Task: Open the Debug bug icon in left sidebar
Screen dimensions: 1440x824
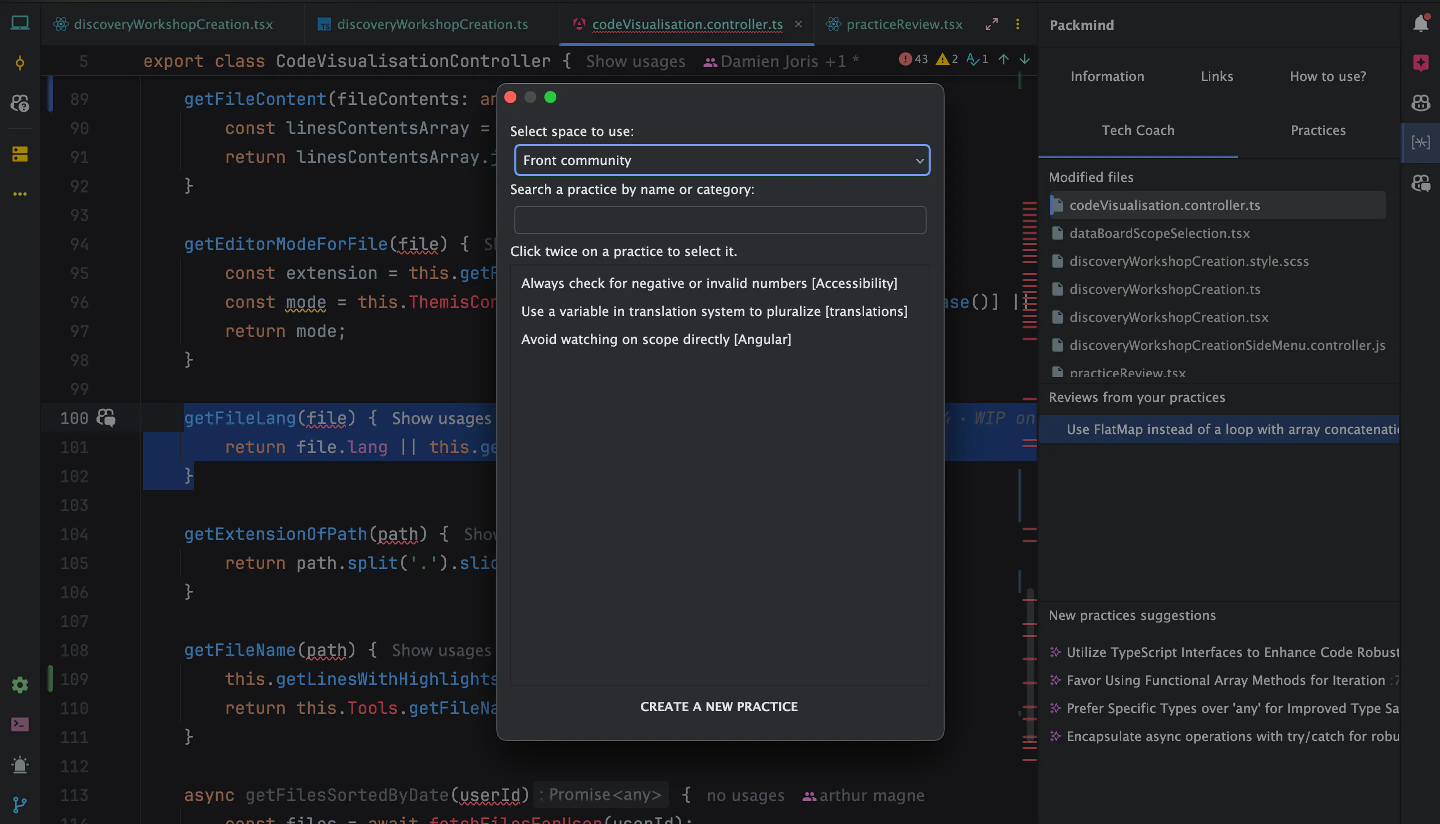Action: tap(20, 764)
